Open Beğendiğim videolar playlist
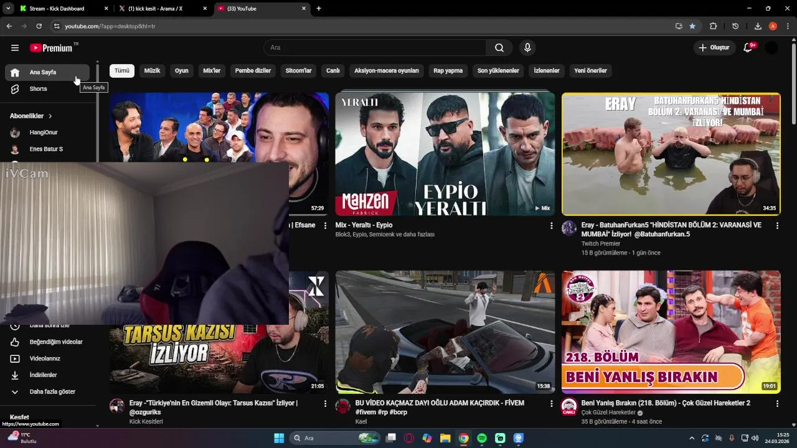The width and height of the screenshot is (797, 448). [47, 342]
